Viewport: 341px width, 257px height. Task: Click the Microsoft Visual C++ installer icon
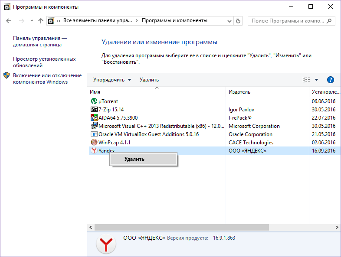tap(94, 126)
